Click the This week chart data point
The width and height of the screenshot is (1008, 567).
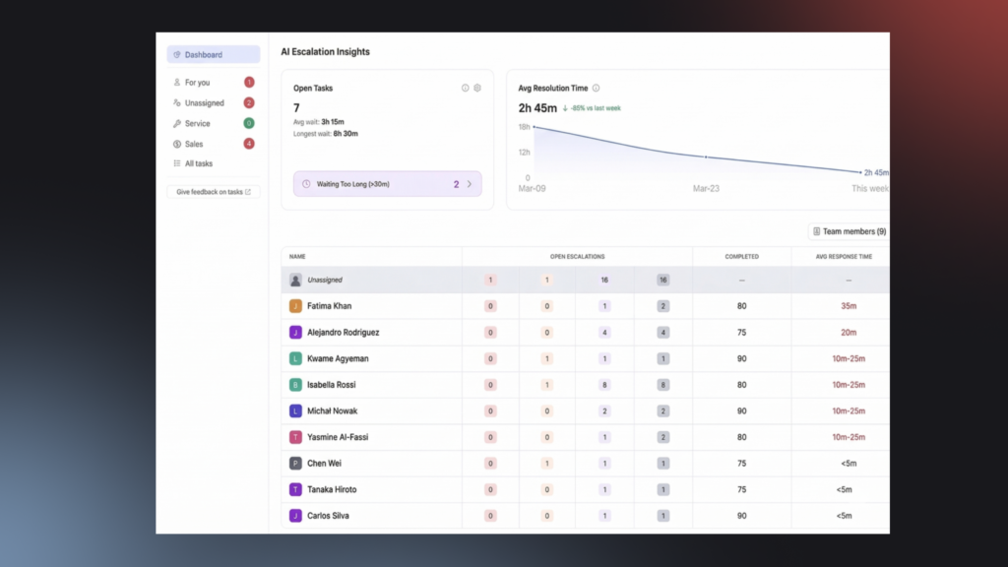(860, 172)
